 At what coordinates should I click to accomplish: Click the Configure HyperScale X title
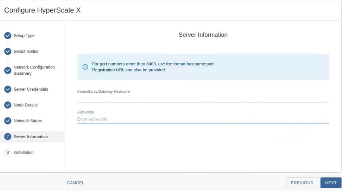coord(43,10)
